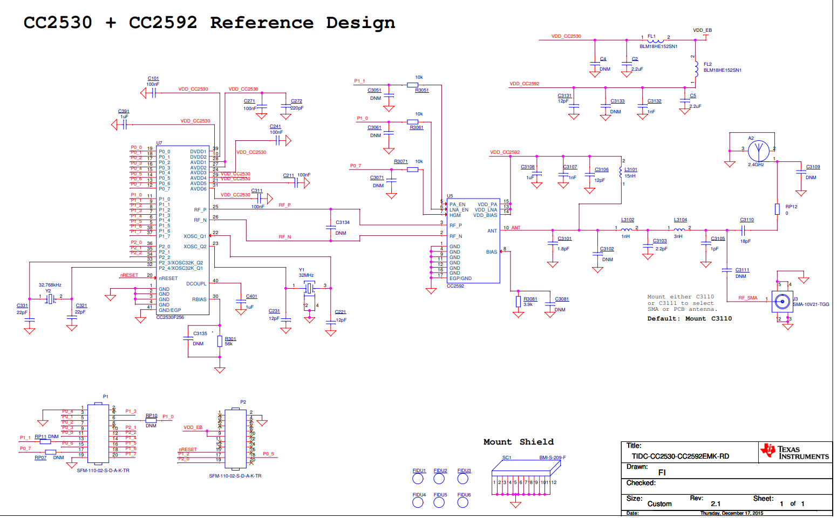The height and width of the screenshot is (518, 837).
Task: Select the TIDC-CC2530-CC2592EMK-RD title text
Action: tap(680, 456)
